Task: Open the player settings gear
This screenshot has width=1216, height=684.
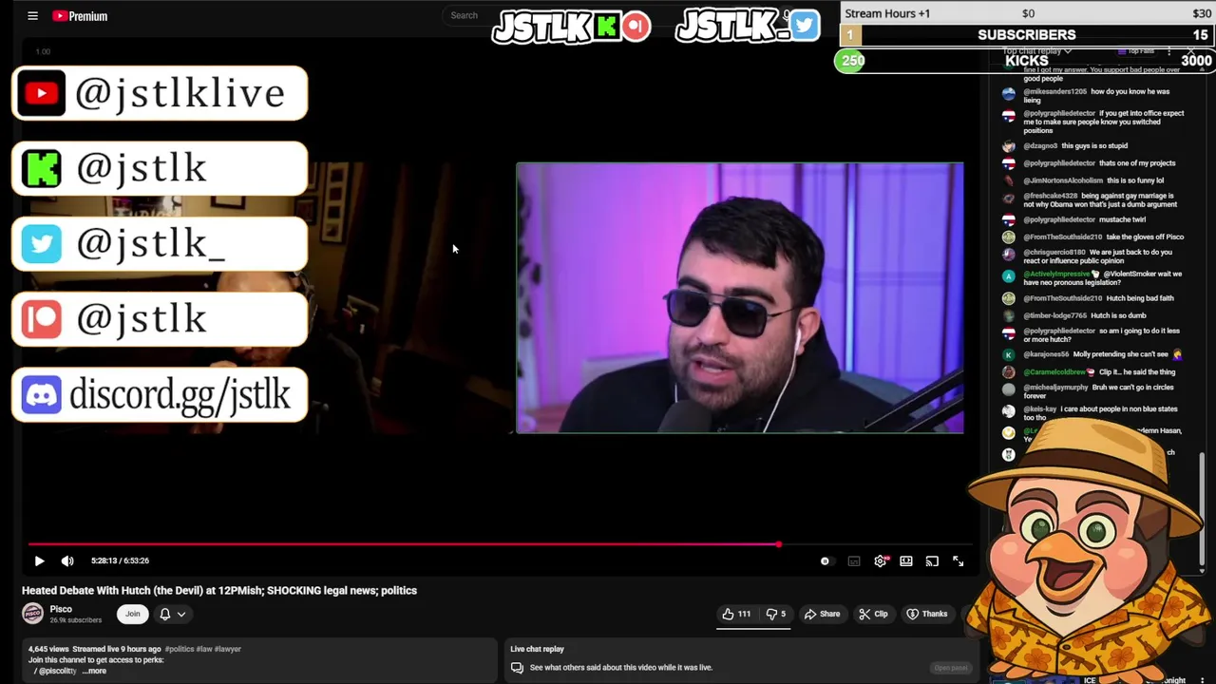Action: (880, 561)
